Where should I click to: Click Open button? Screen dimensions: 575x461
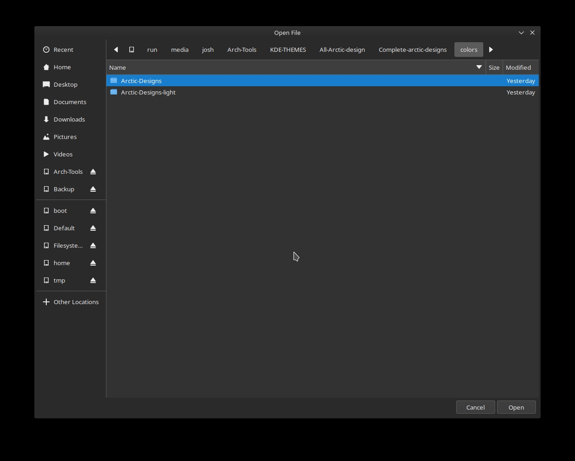coord(516,407)
